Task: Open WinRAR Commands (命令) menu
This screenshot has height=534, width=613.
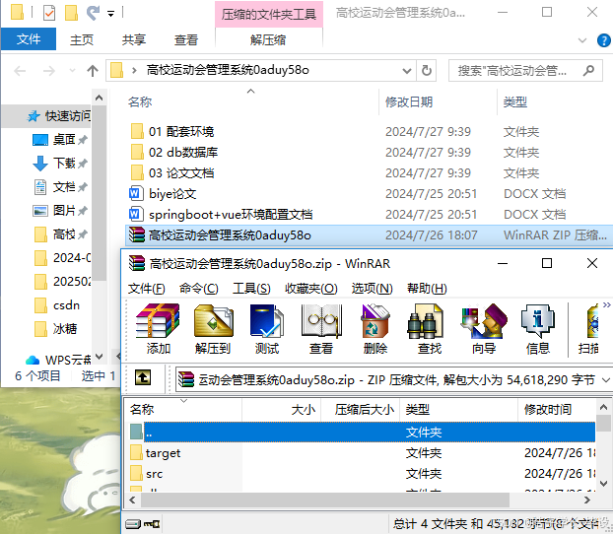Action: (x=199, y=289)
